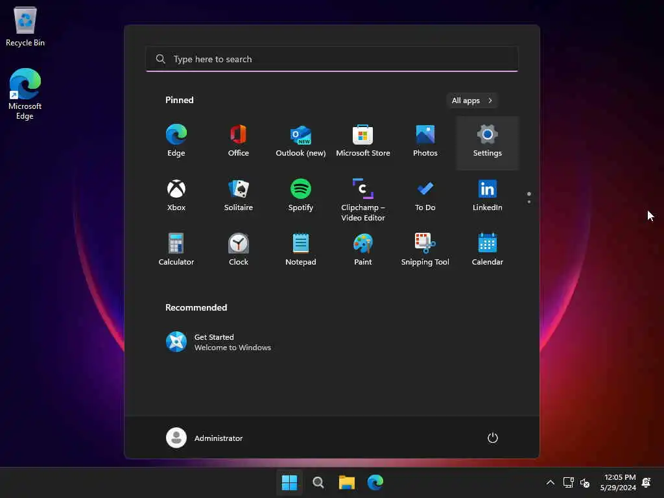Open the Administrator account menu
Screen dimensions: 664x498
pyautogui.click(x=204, y=438)
